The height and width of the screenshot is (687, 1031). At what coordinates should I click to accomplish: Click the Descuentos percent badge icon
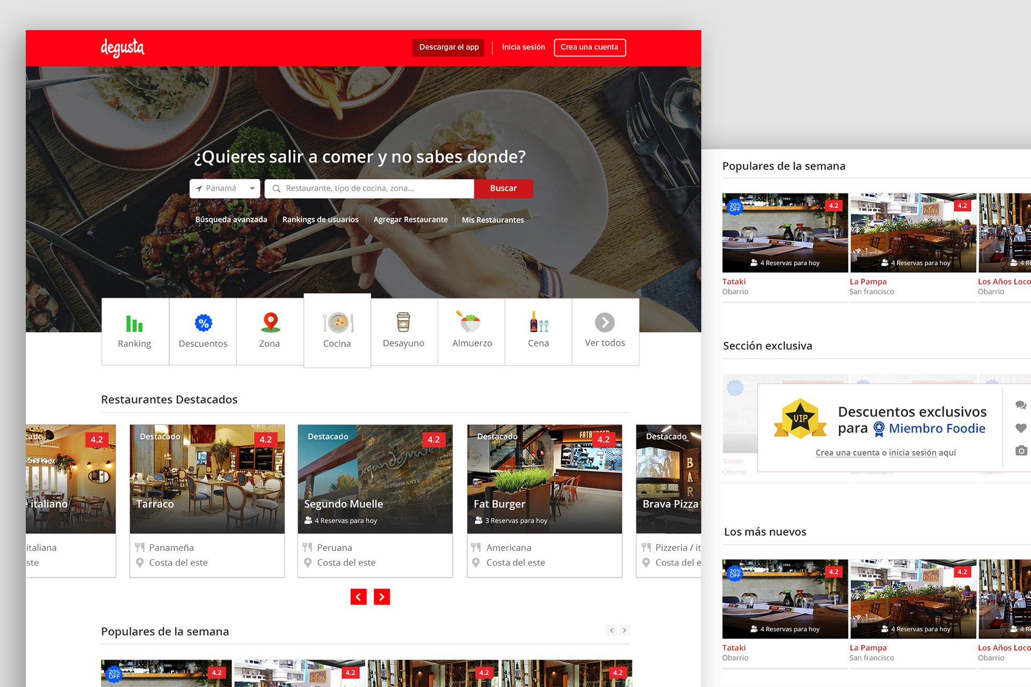203,323
